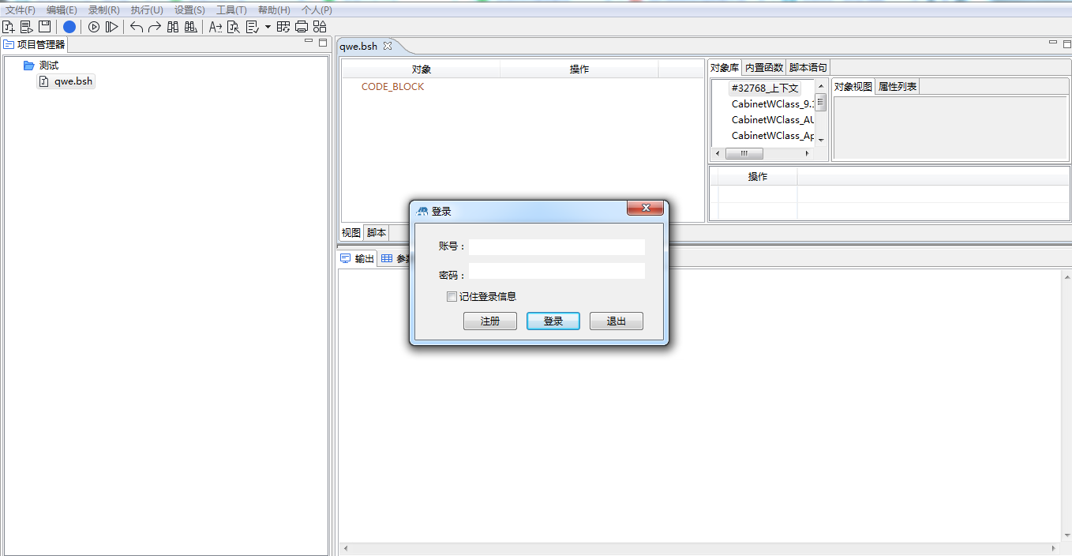Click the printer icon in toolbar
The width and height of the screenshot is (1072, 556).
302,27
